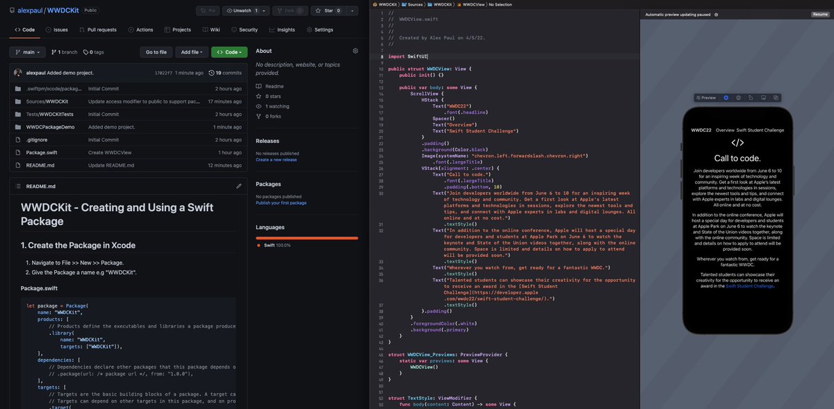The height and width of the screenshot is (409, 834).
Task: Click Create a new release link
Action: click(x=276, y=160)
